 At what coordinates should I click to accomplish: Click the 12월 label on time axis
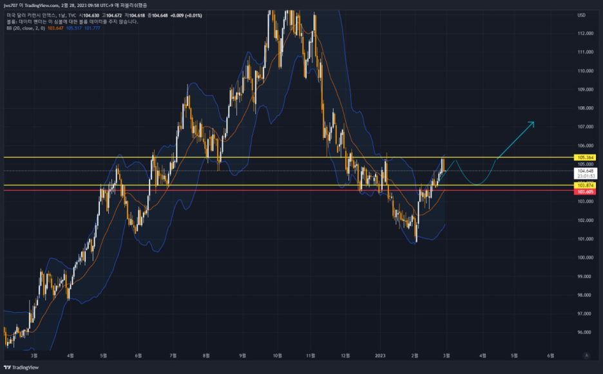point(345,355)
